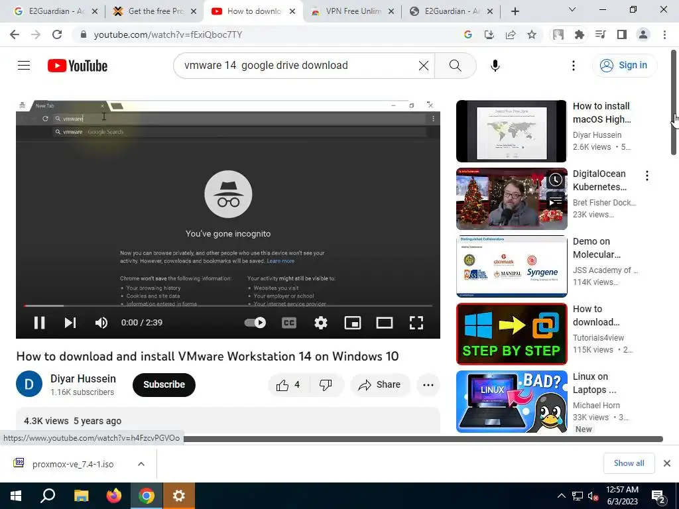The image size is (679, 509).
Task: Open DigitalOcean Kubernetes video thumbnail
Action: (x=511, y=199)
